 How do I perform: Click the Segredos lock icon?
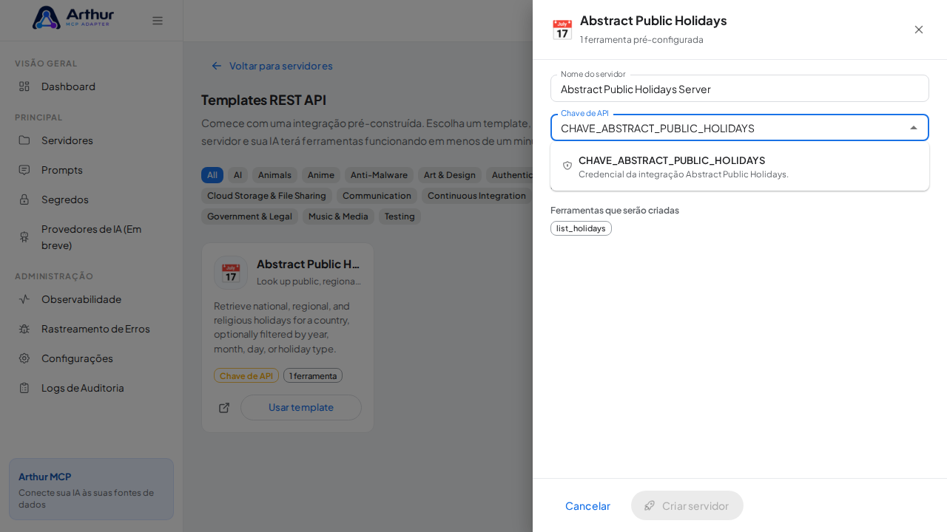(x=24, y=199)
